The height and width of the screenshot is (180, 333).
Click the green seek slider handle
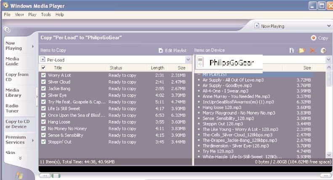pyautogui.click(x=56, y=176)
